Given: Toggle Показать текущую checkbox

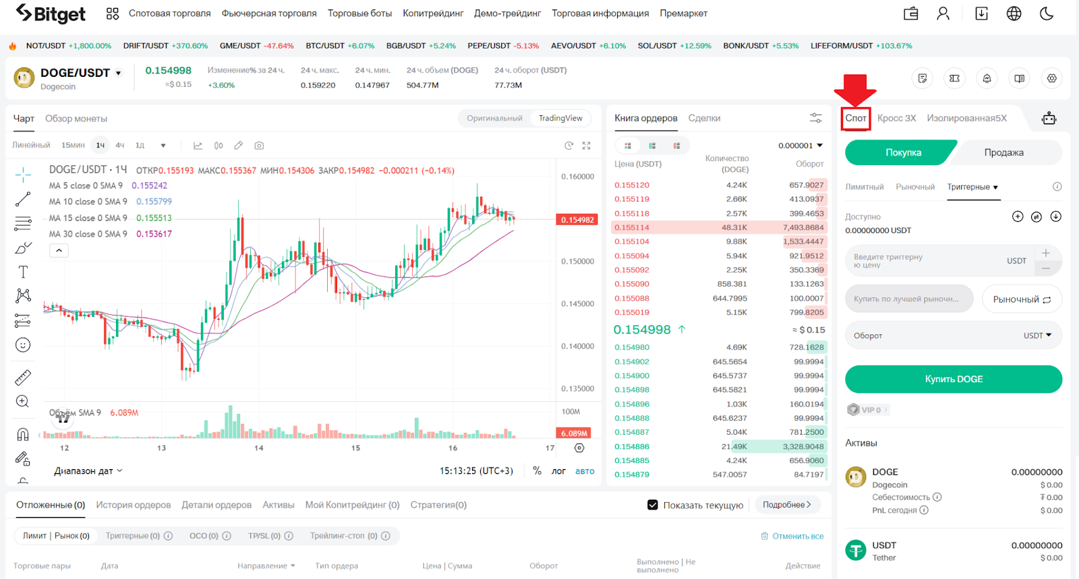Looking at the screenshot, I should [x=652, y=505].
